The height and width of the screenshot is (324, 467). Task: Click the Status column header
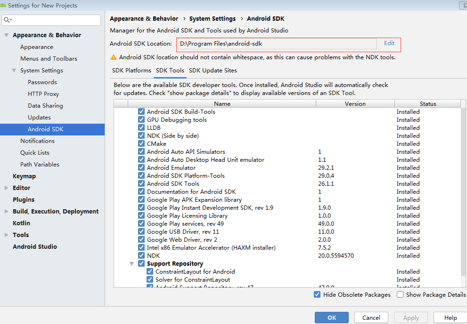coord(428,104)
